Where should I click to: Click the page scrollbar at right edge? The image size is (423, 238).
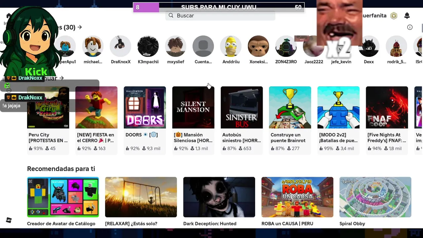[422, 28]
